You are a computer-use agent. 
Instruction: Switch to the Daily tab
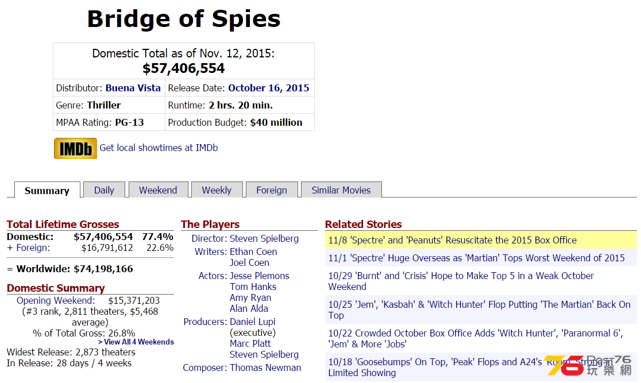click(x=104, y=190)
